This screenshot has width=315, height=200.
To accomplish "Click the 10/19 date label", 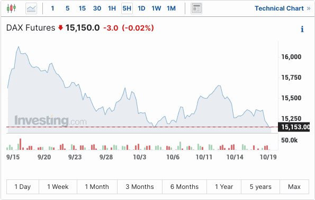I will 268,157.
